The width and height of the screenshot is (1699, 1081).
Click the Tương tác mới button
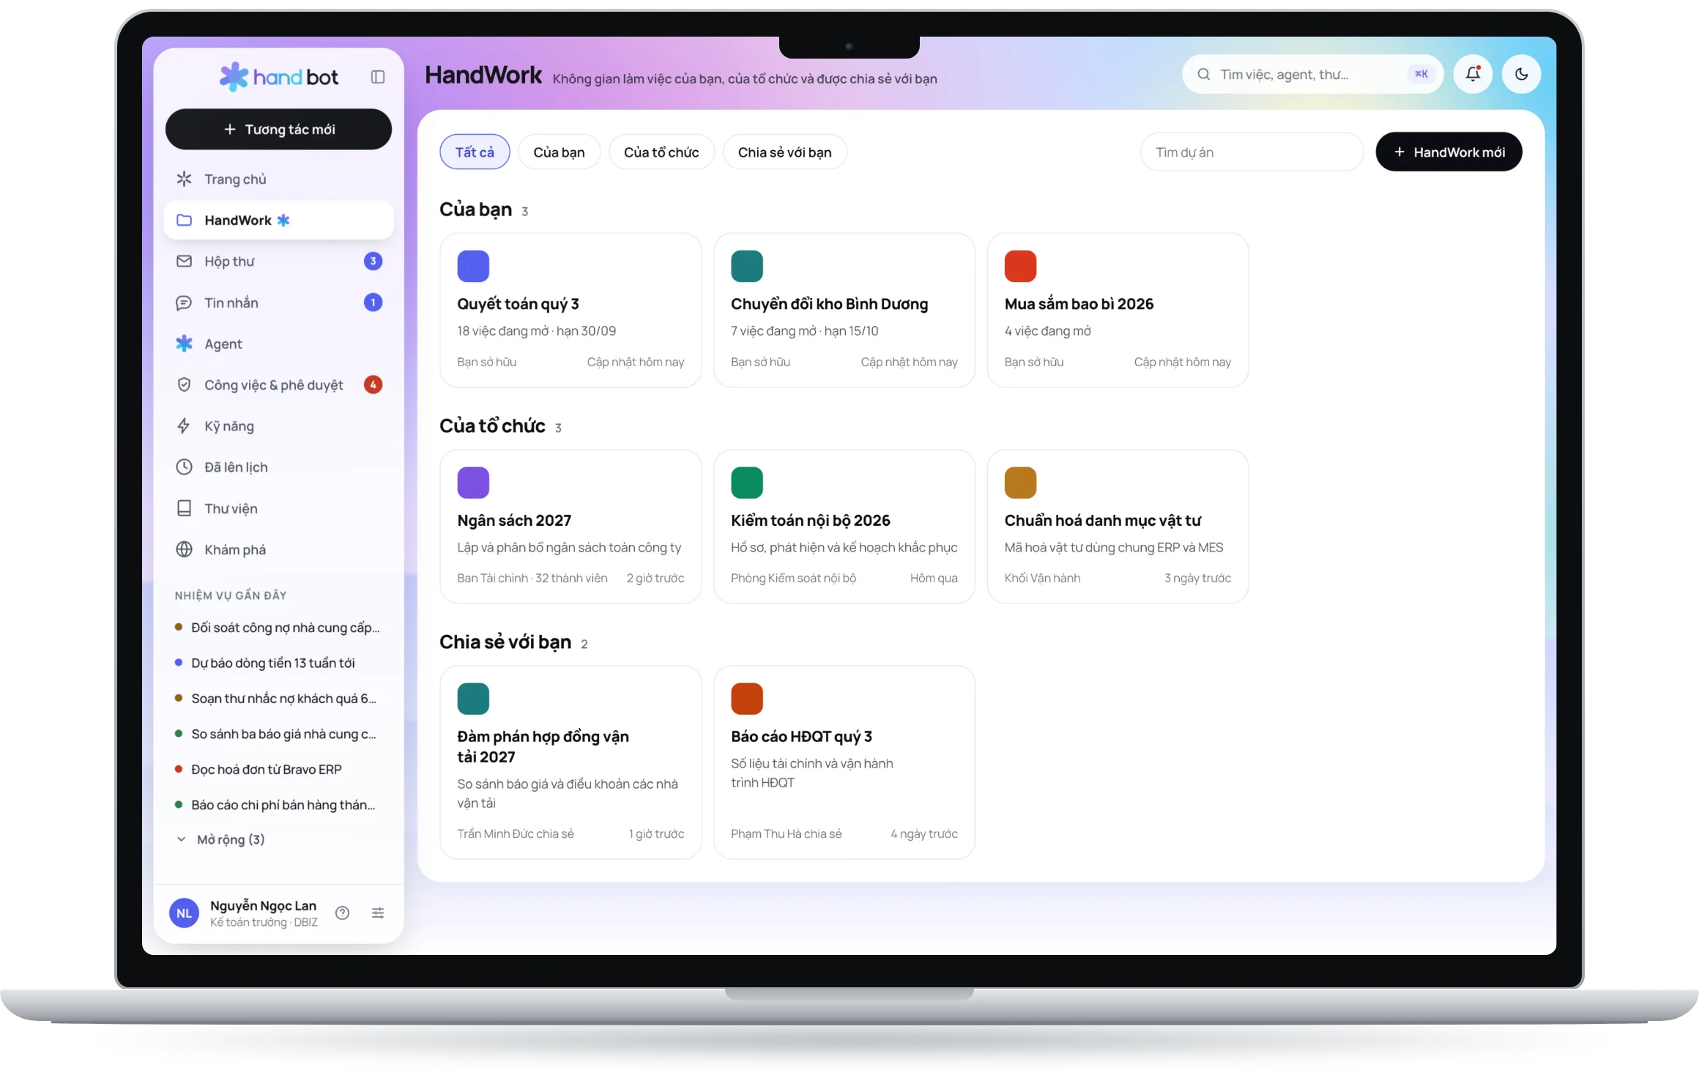(x=278, y=130)
